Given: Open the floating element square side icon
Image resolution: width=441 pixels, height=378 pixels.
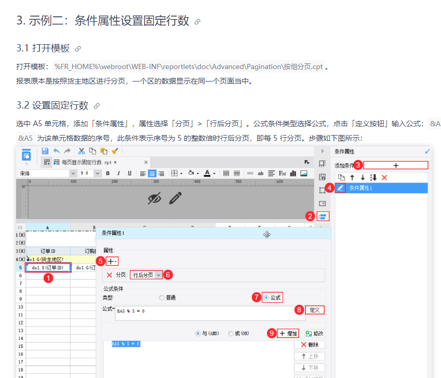Looking at the screenshot, I should 323,190.
